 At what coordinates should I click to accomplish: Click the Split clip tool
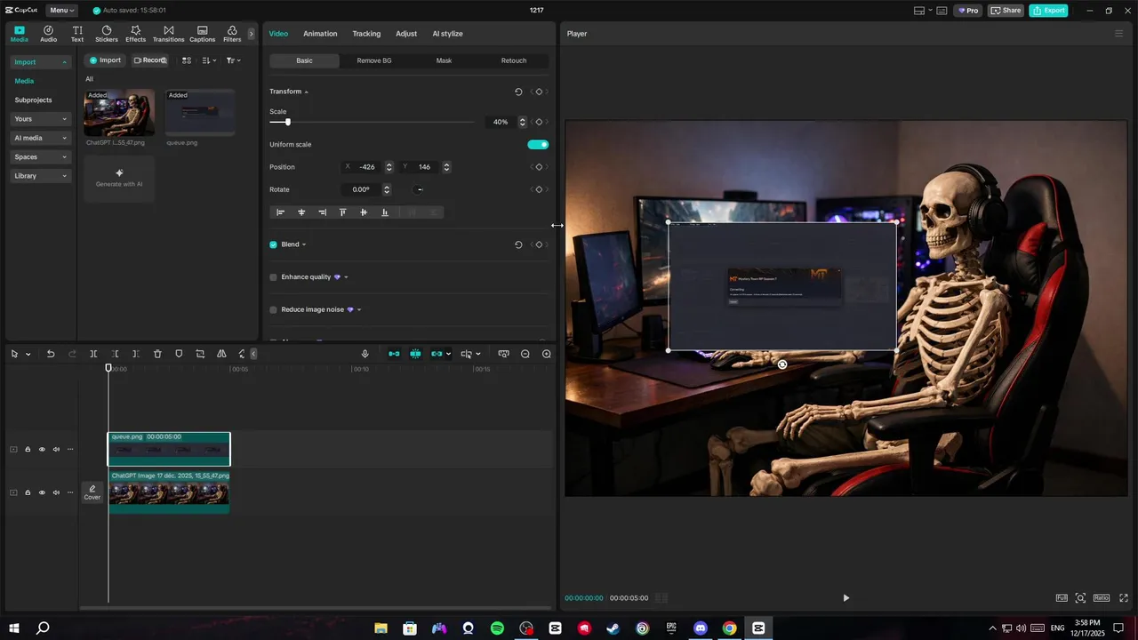point(93,354)
